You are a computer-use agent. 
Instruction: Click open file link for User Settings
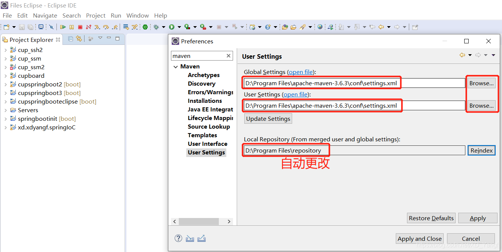coord(296,94)
